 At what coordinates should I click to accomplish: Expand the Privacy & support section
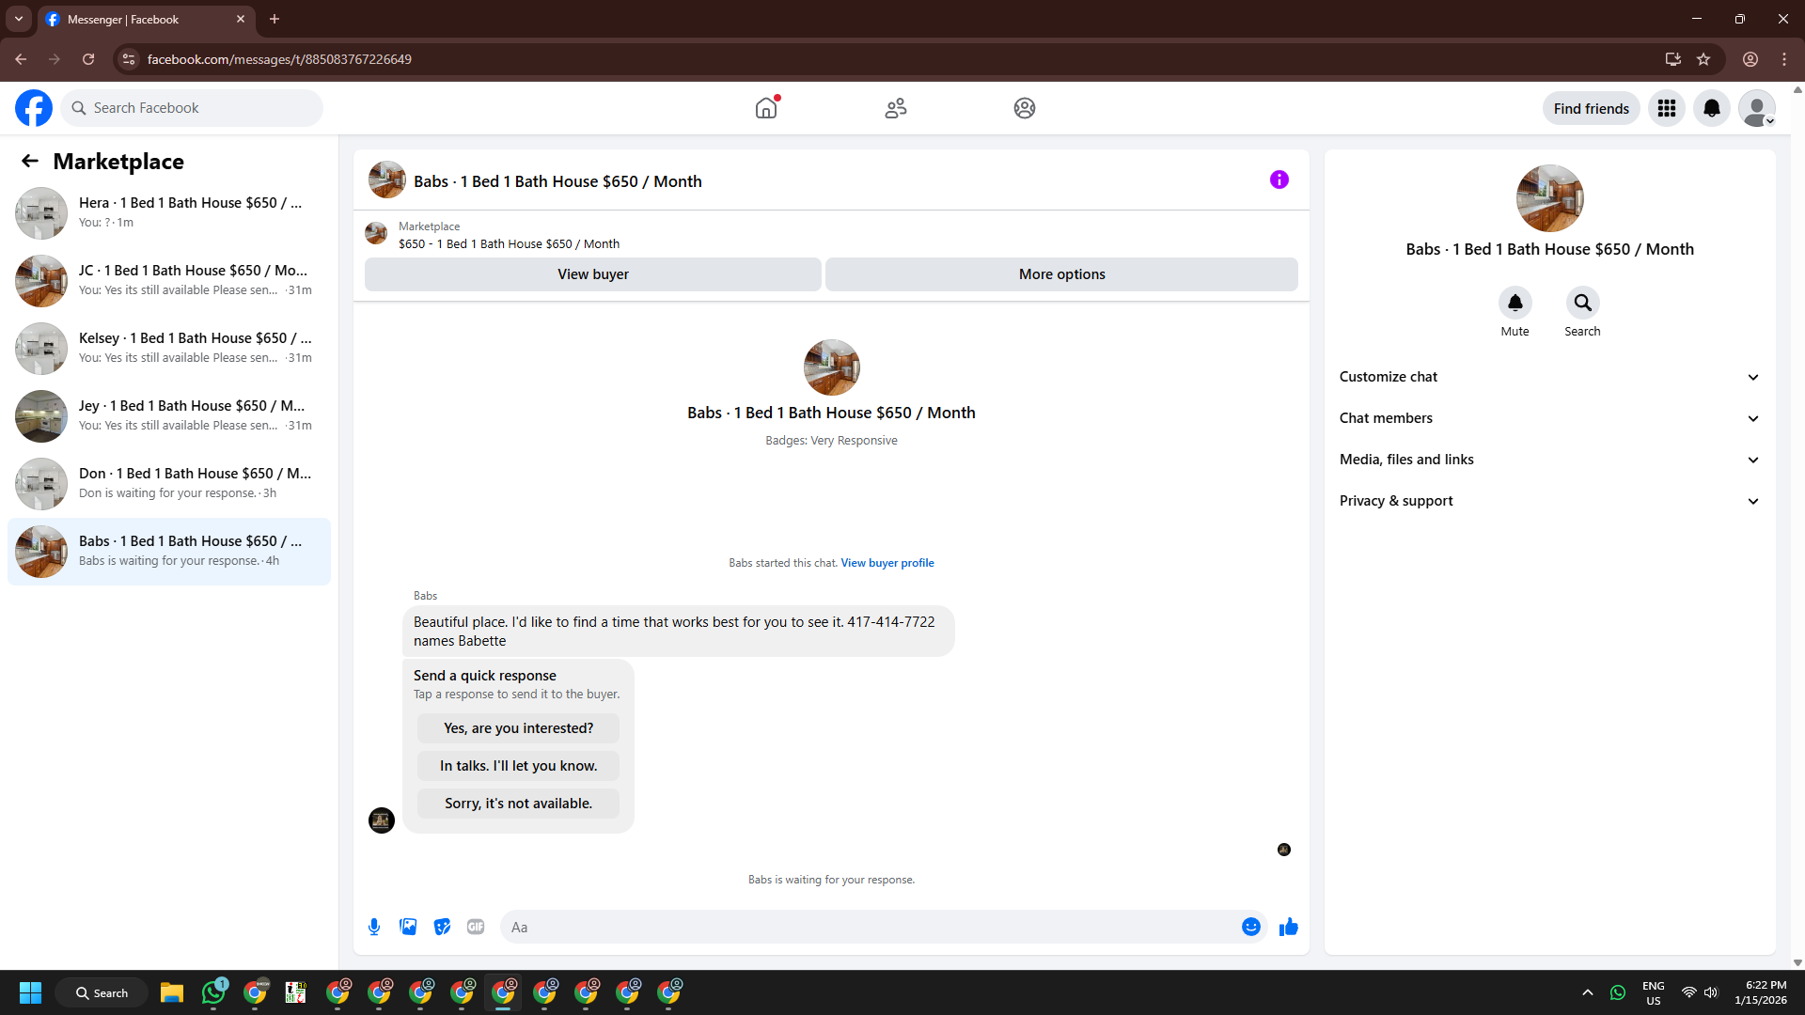click(1549, 501)
